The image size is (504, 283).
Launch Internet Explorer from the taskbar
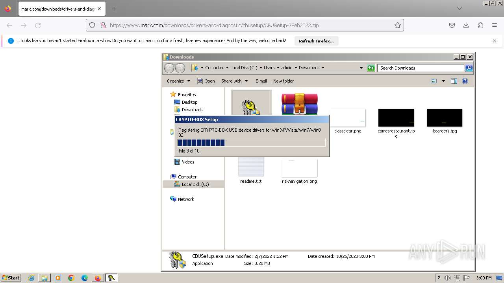point(31,278)
